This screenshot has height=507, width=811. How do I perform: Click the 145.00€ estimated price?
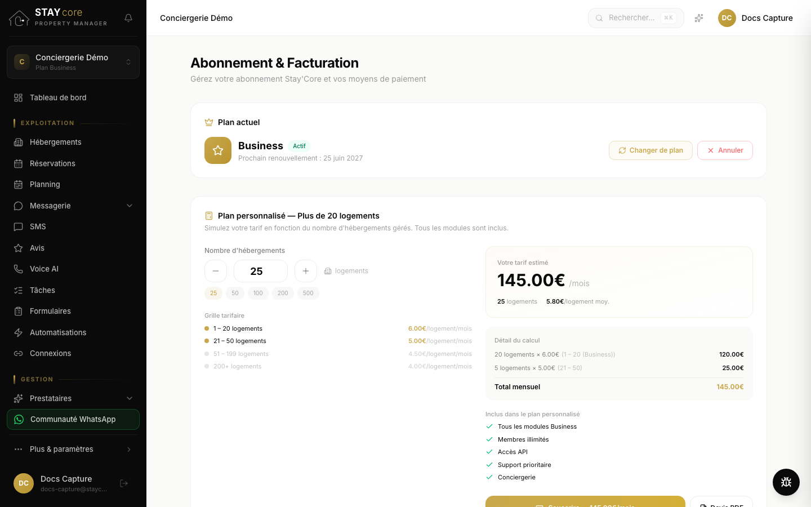(x=531, y=280)
